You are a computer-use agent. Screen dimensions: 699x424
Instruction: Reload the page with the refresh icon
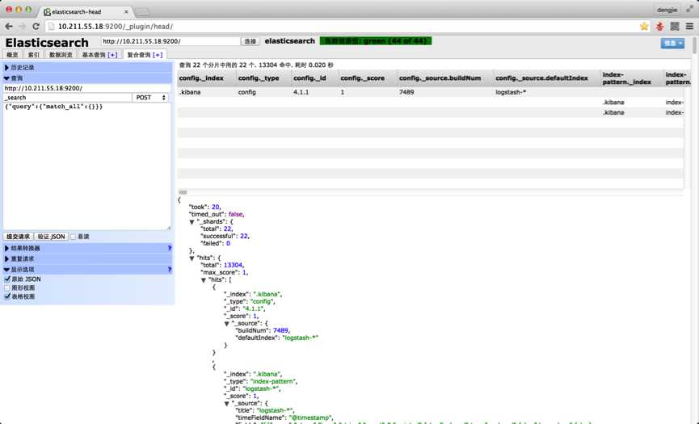(x=36, y=27)
